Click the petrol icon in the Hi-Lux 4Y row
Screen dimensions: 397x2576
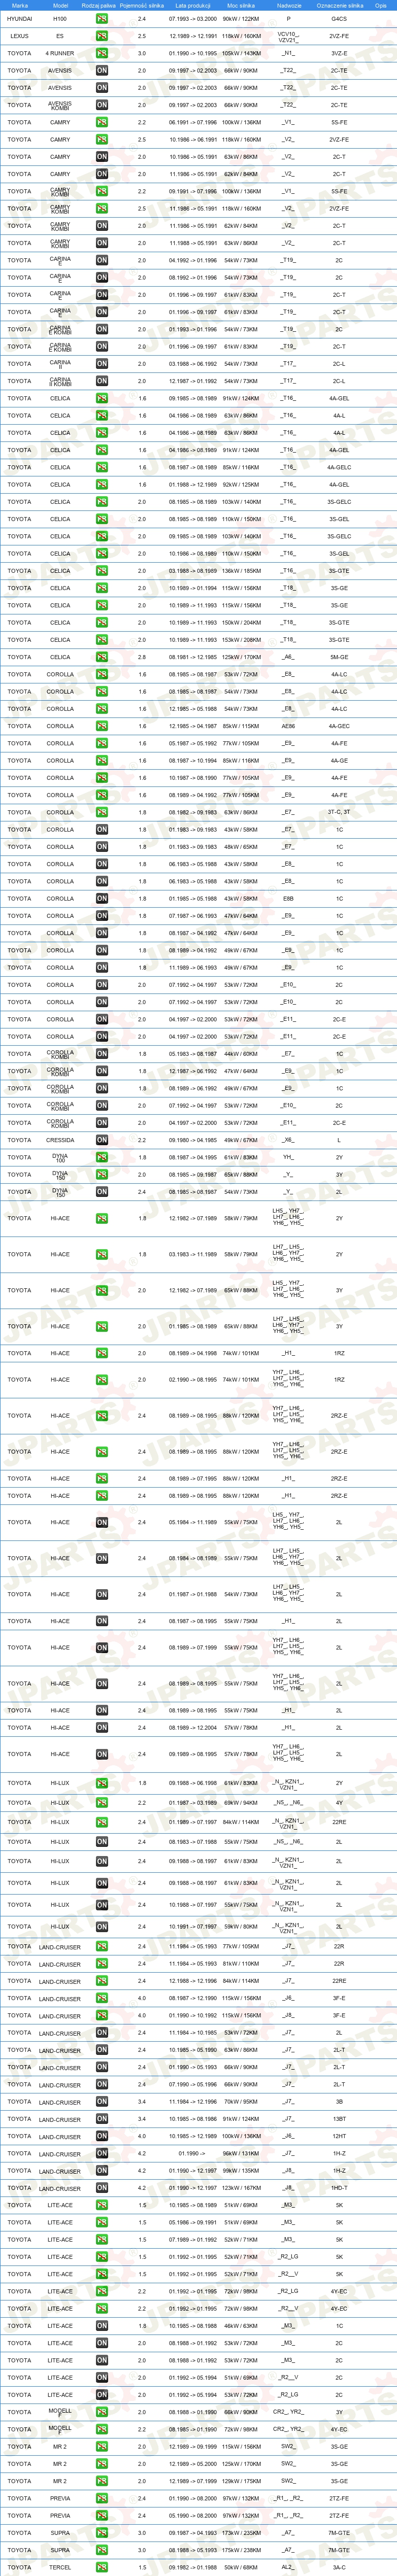click(x=102, y=1803)
